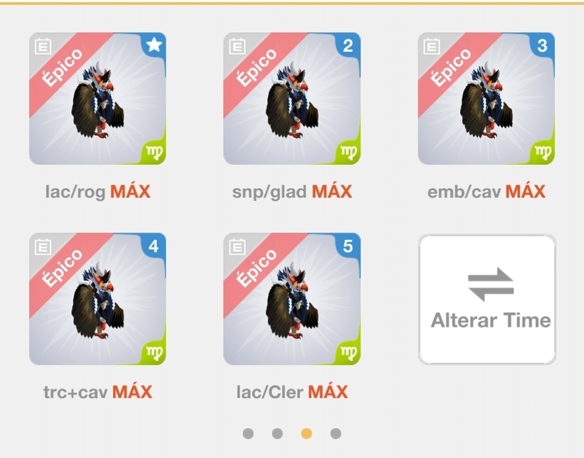Click number 2 badge on snp/glad card
Viewport: 584px width, 458px height.
tap(348, 46)
